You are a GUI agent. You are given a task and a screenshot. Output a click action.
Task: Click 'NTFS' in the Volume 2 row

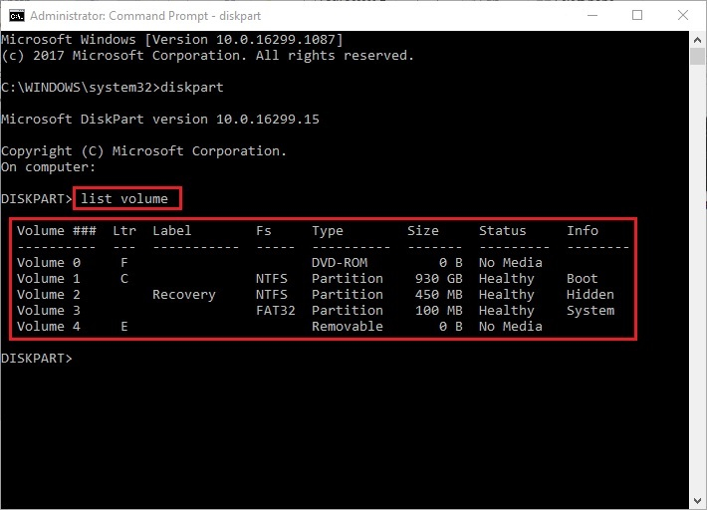click(272, 295)
